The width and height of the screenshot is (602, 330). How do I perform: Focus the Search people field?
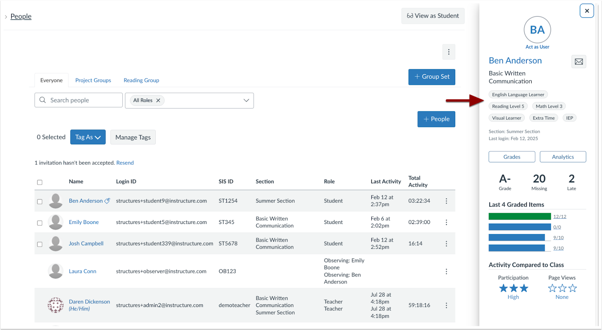[79, 100]
